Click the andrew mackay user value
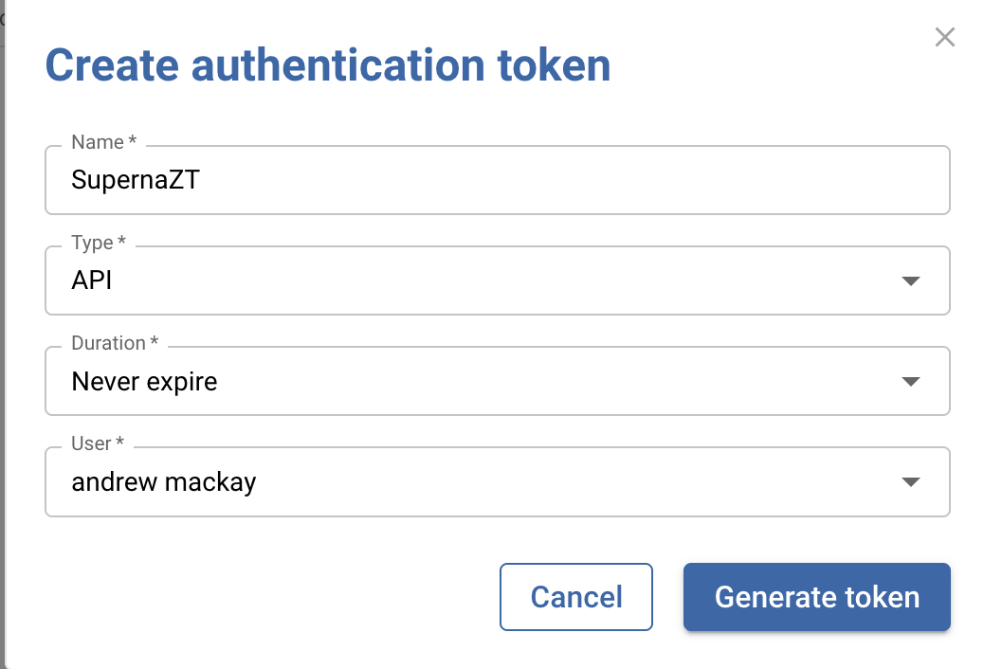The height and width of the screenshot is (669, 984). coord(164,482)
